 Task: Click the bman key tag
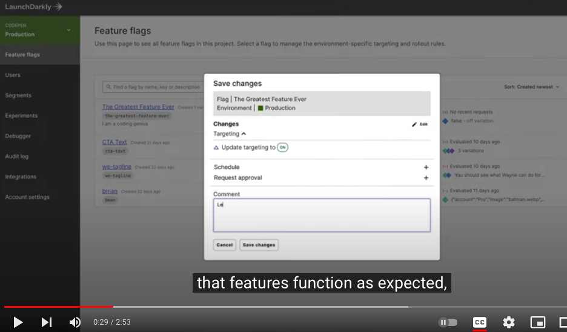110,200
